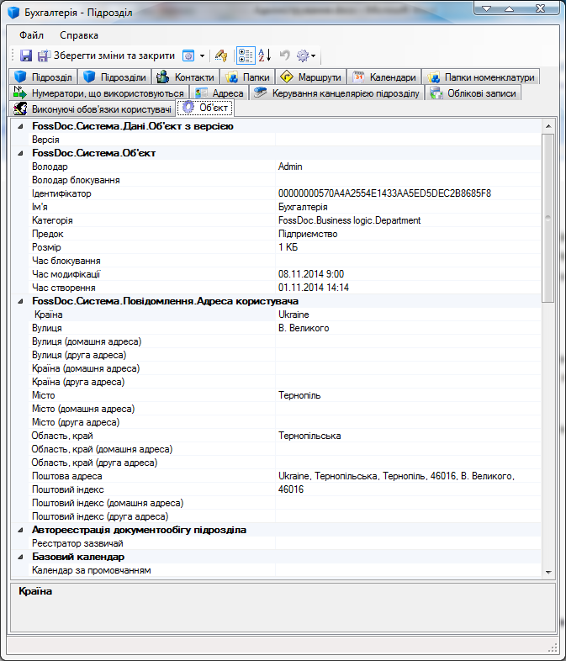Select the Категорія value field
566x661 pixels.
pyautogui.click(x=408, y=220)
